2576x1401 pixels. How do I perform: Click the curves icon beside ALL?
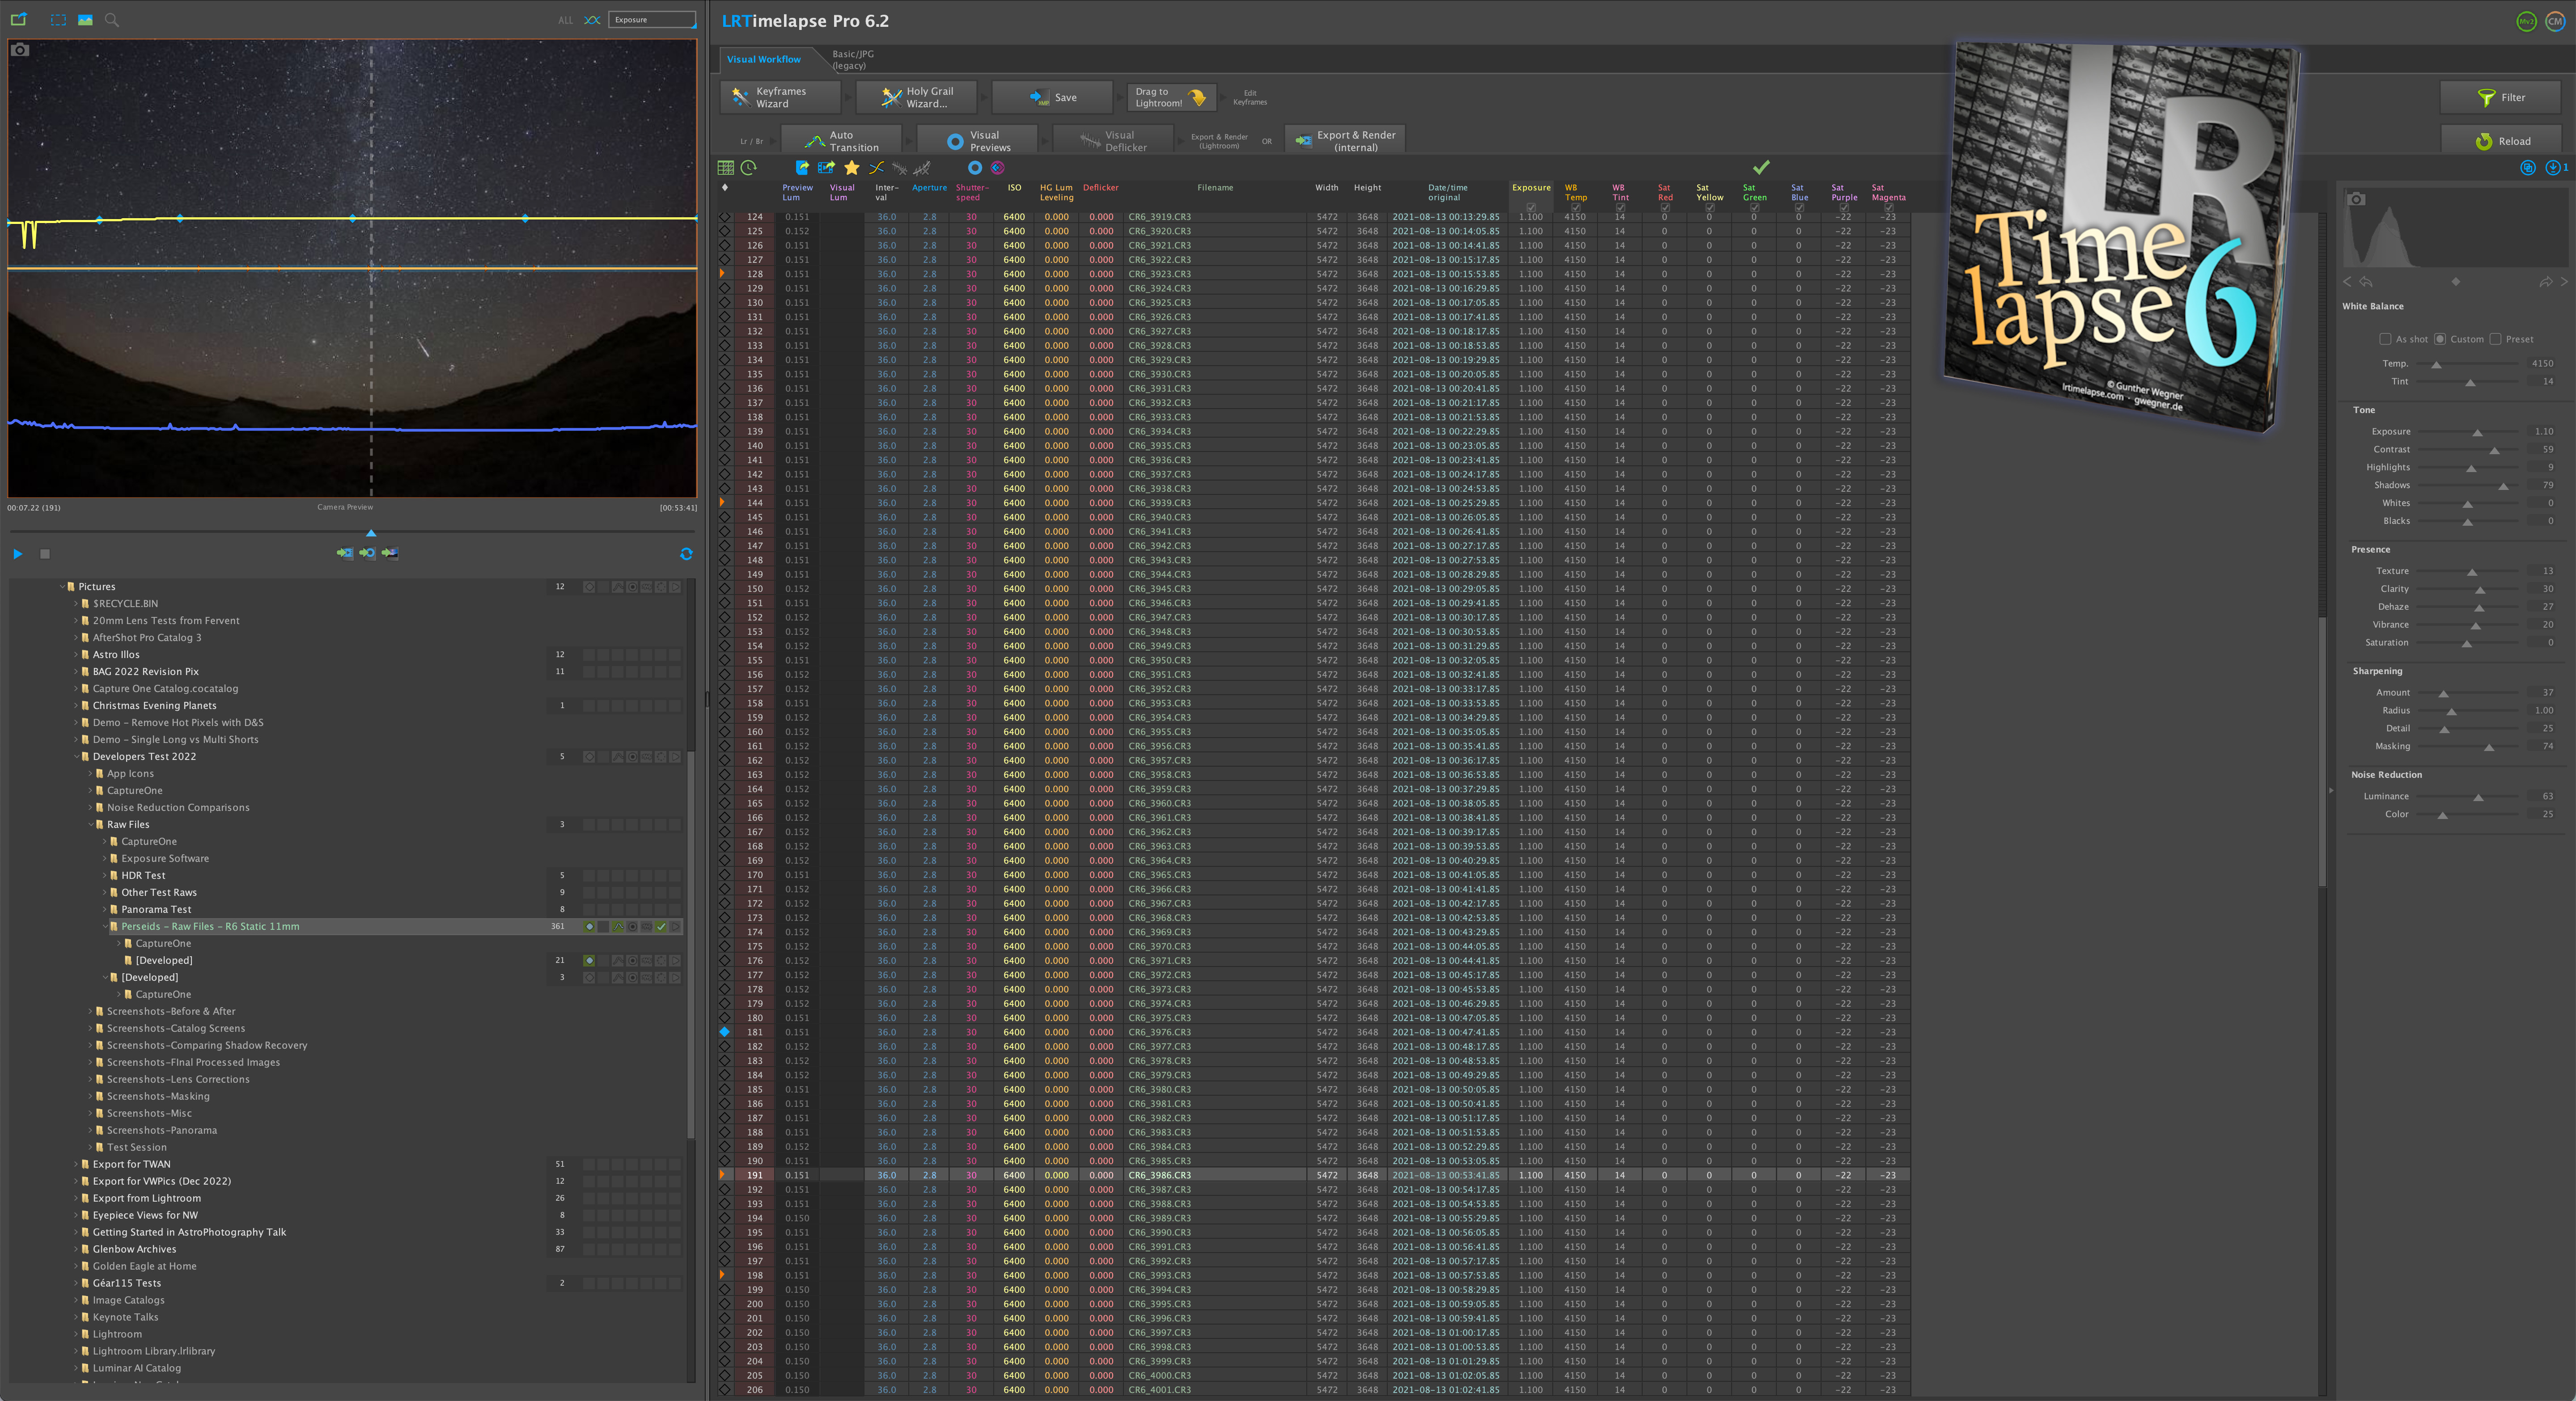click(x=592, y=20)
